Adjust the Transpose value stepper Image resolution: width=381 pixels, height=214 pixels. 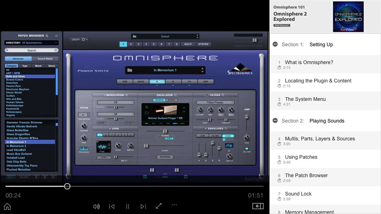[x=88, y=115]
